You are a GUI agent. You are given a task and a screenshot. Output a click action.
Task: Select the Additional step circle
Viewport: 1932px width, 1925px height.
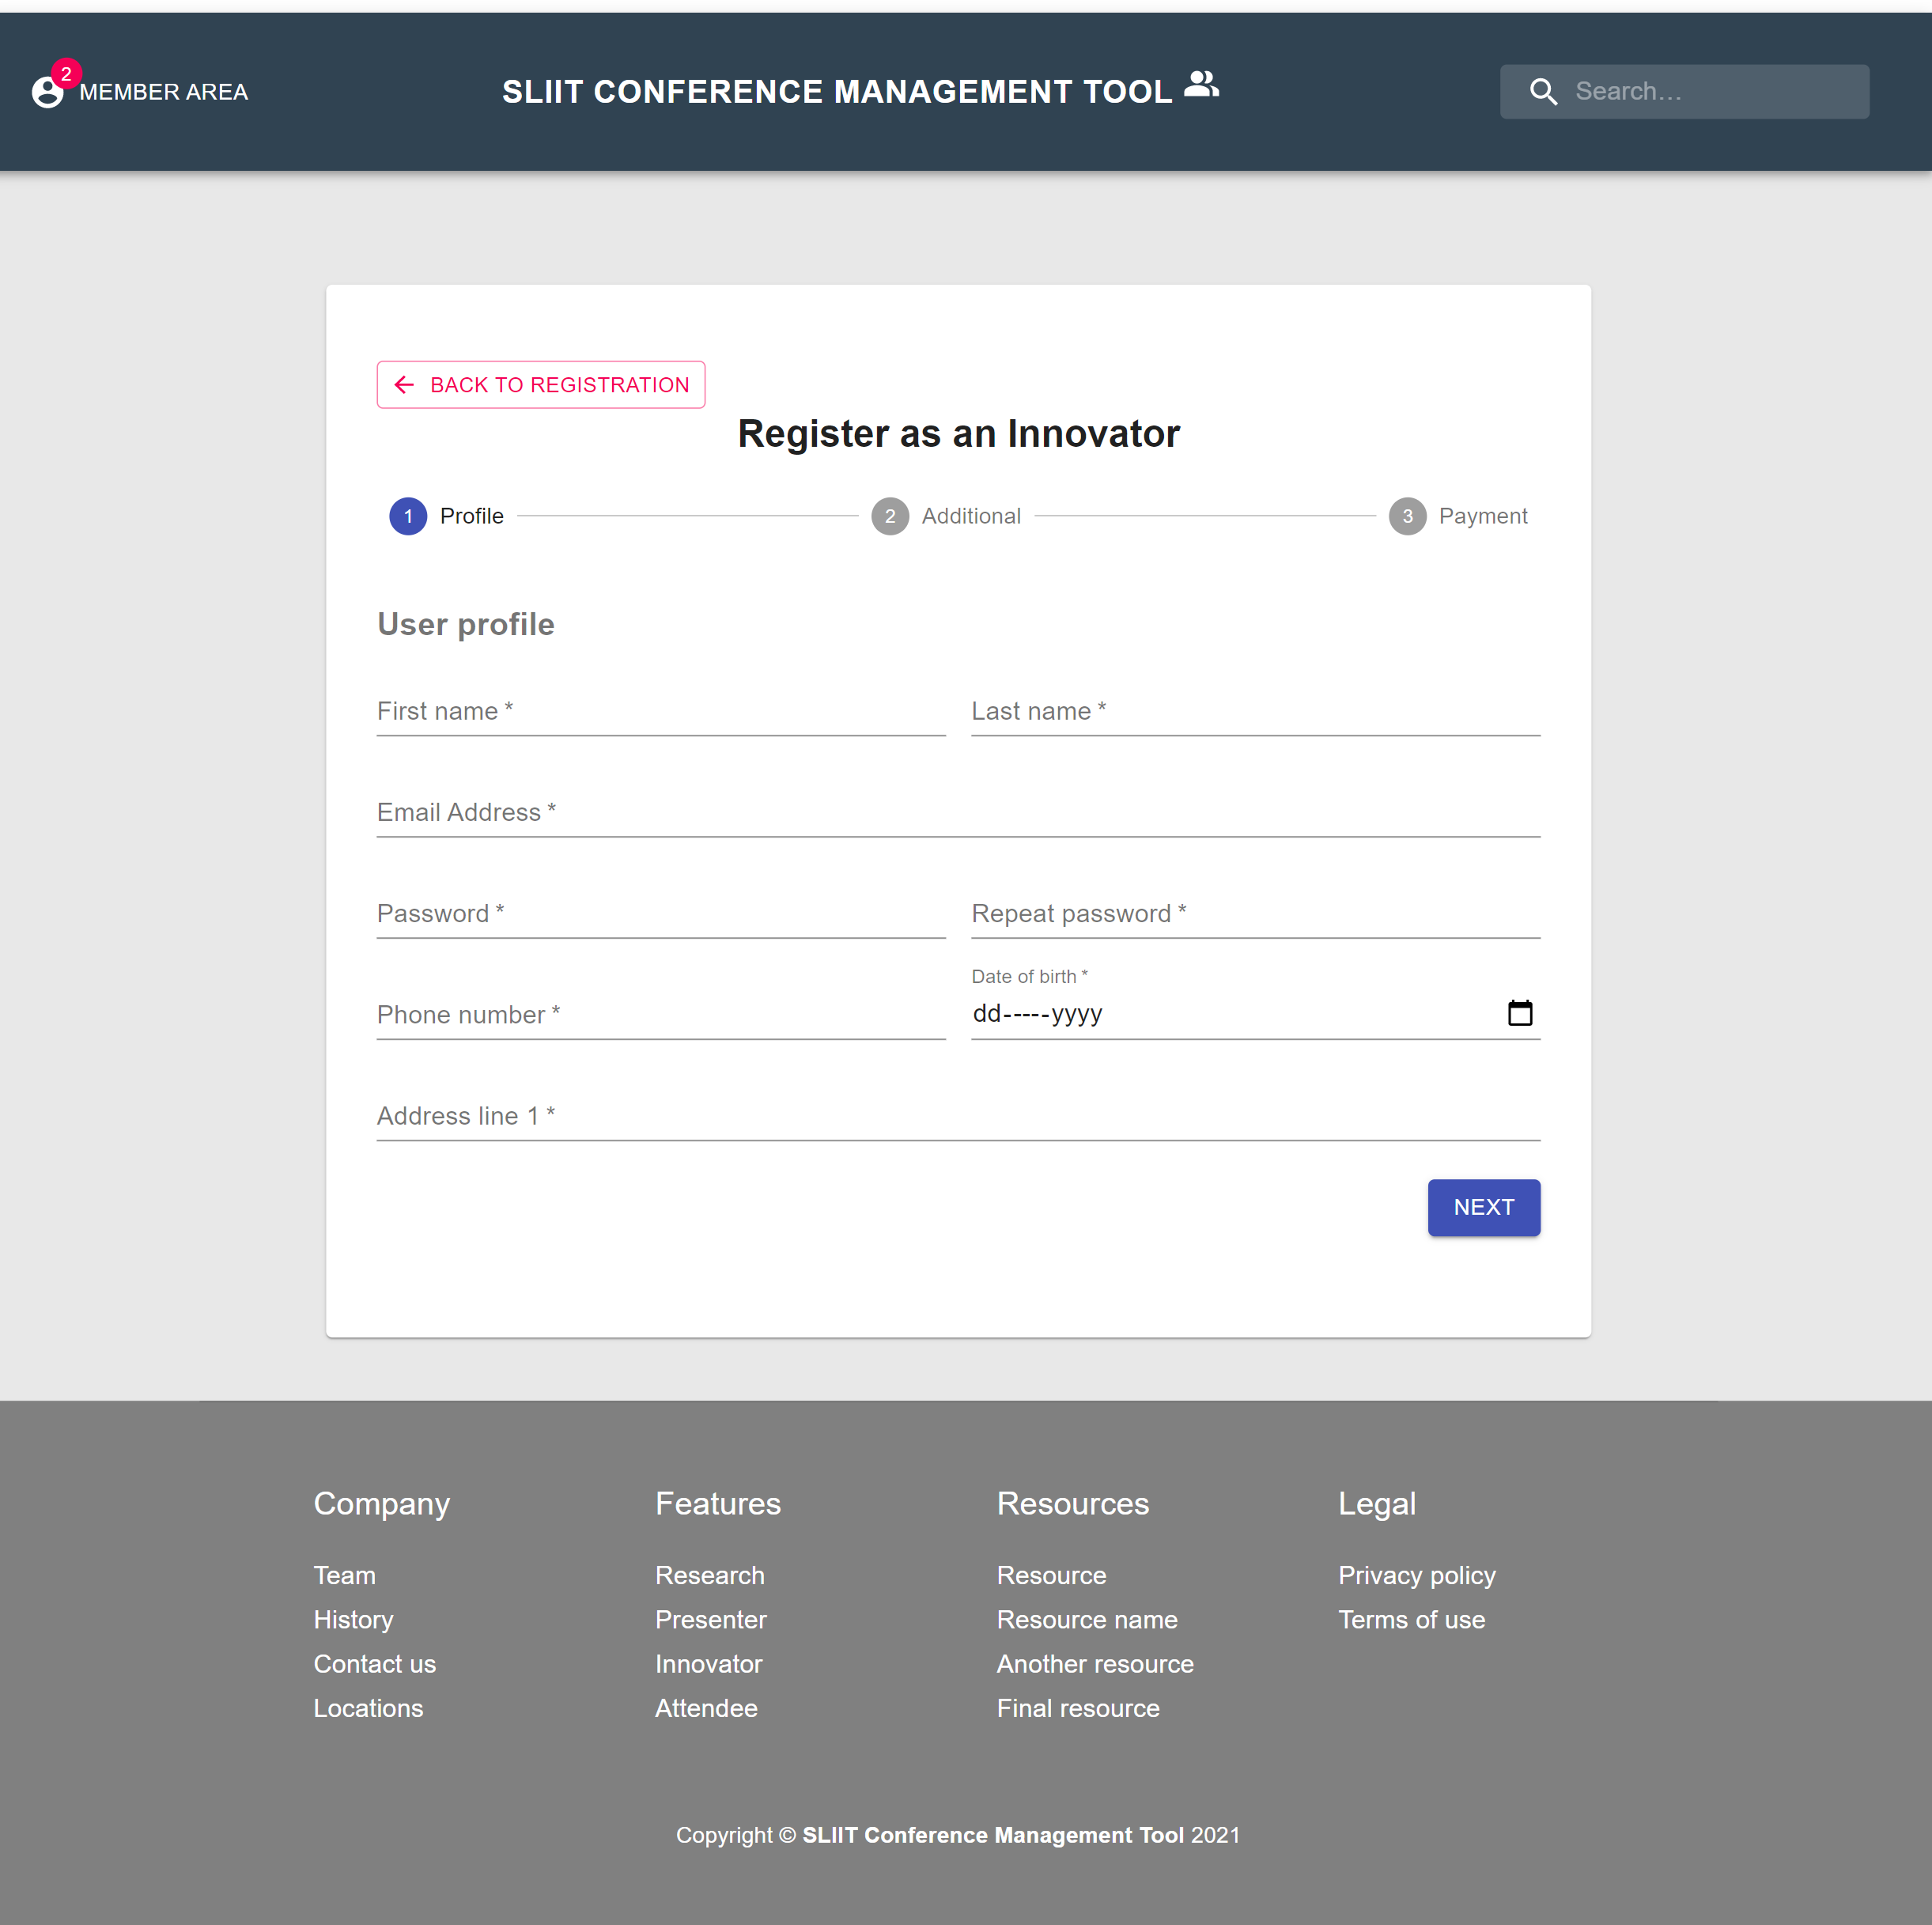(x=890, y=516)
